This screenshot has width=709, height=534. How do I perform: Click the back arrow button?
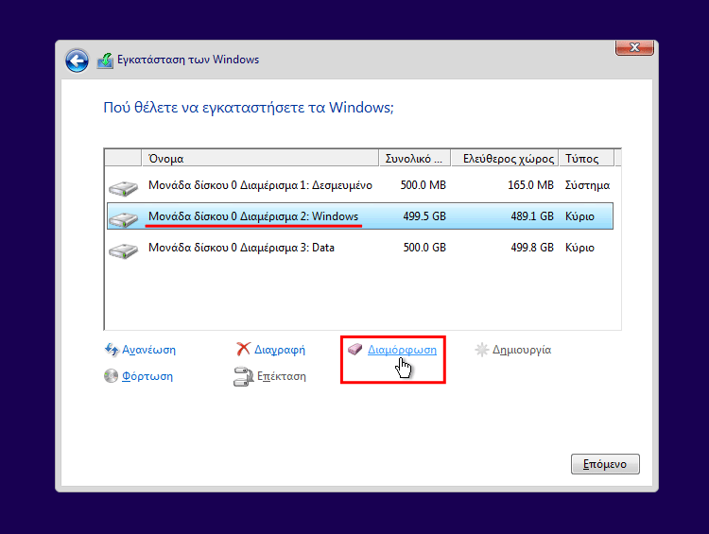point(77,60)
